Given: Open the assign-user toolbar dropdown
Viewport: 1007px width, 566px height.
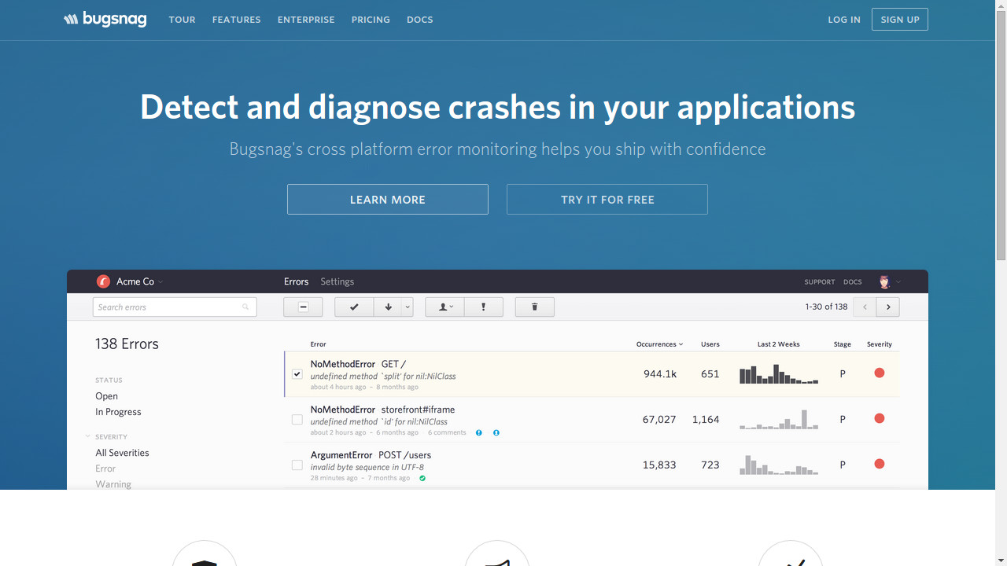Looking at the screenshot, I should click(444, 307).
